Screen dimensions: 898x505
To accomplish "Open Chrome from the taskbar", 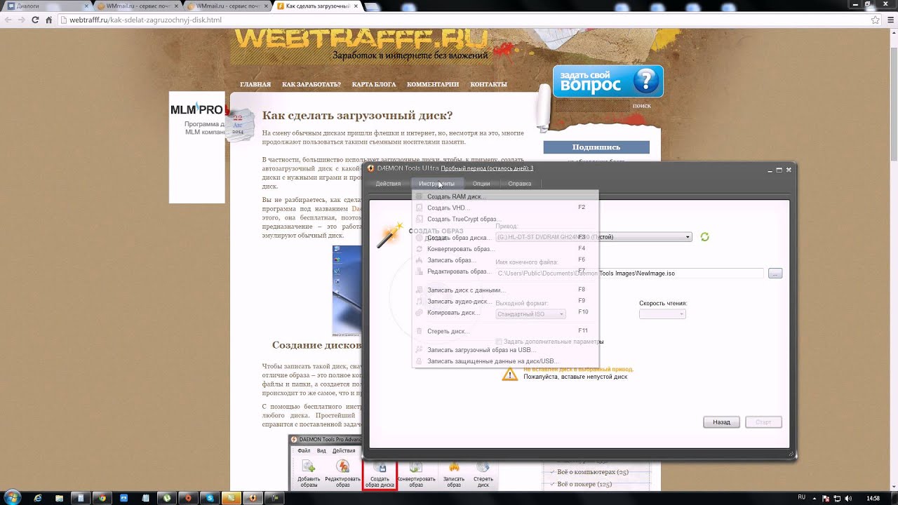I will pos(102,498).
